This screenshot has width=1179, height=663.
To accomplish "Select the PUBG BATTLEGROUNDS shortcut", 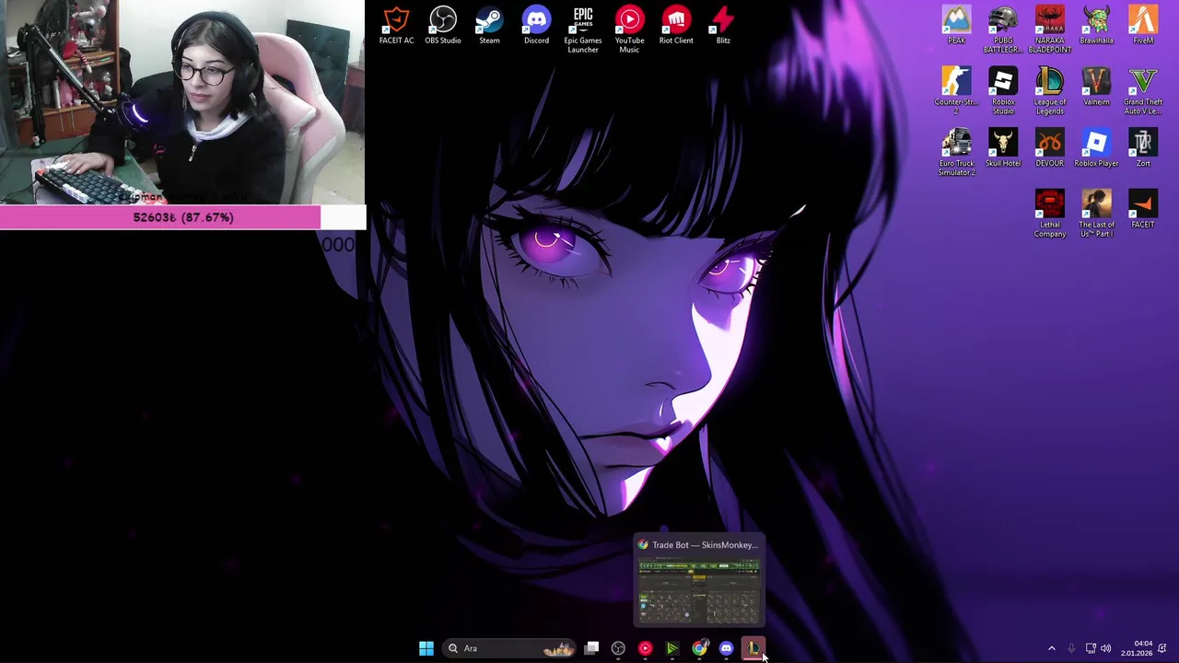I will coord(1003,29).
